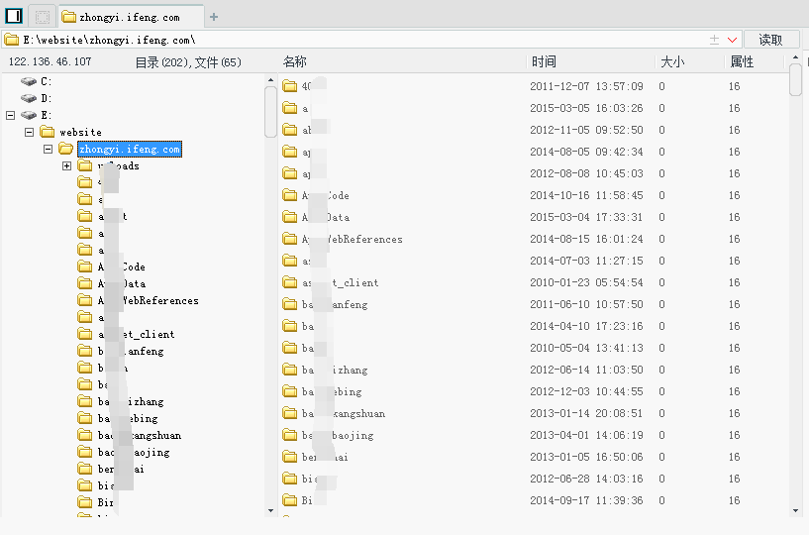Screen dimensions: 809x535
Task: Click the 读取 button
Action: pyautogui.click(x=770, y=40)
